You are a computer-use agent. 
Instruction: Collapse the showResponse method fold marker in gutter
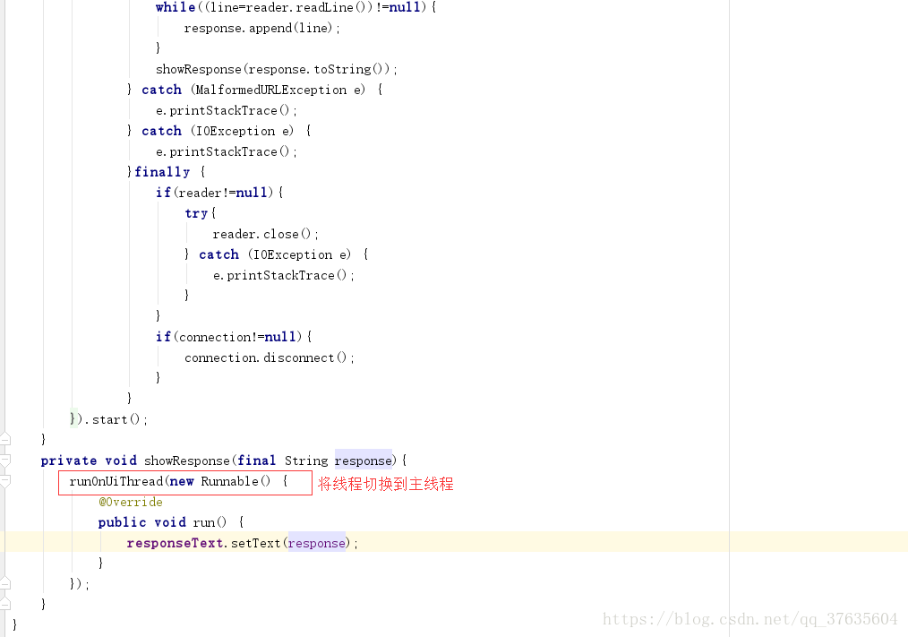pos(5,461)
